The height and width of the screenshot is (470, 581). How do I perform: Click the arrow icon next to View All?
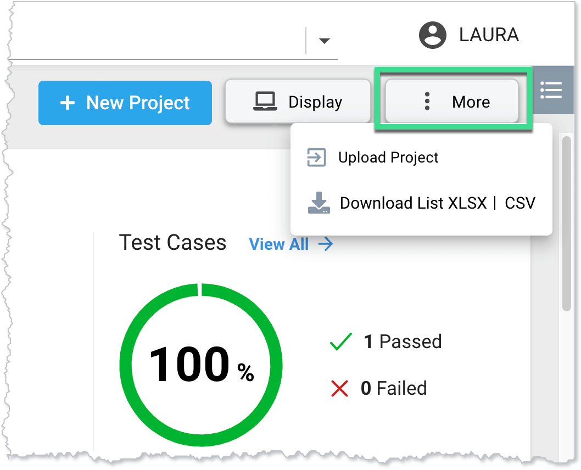click(326, 244)
